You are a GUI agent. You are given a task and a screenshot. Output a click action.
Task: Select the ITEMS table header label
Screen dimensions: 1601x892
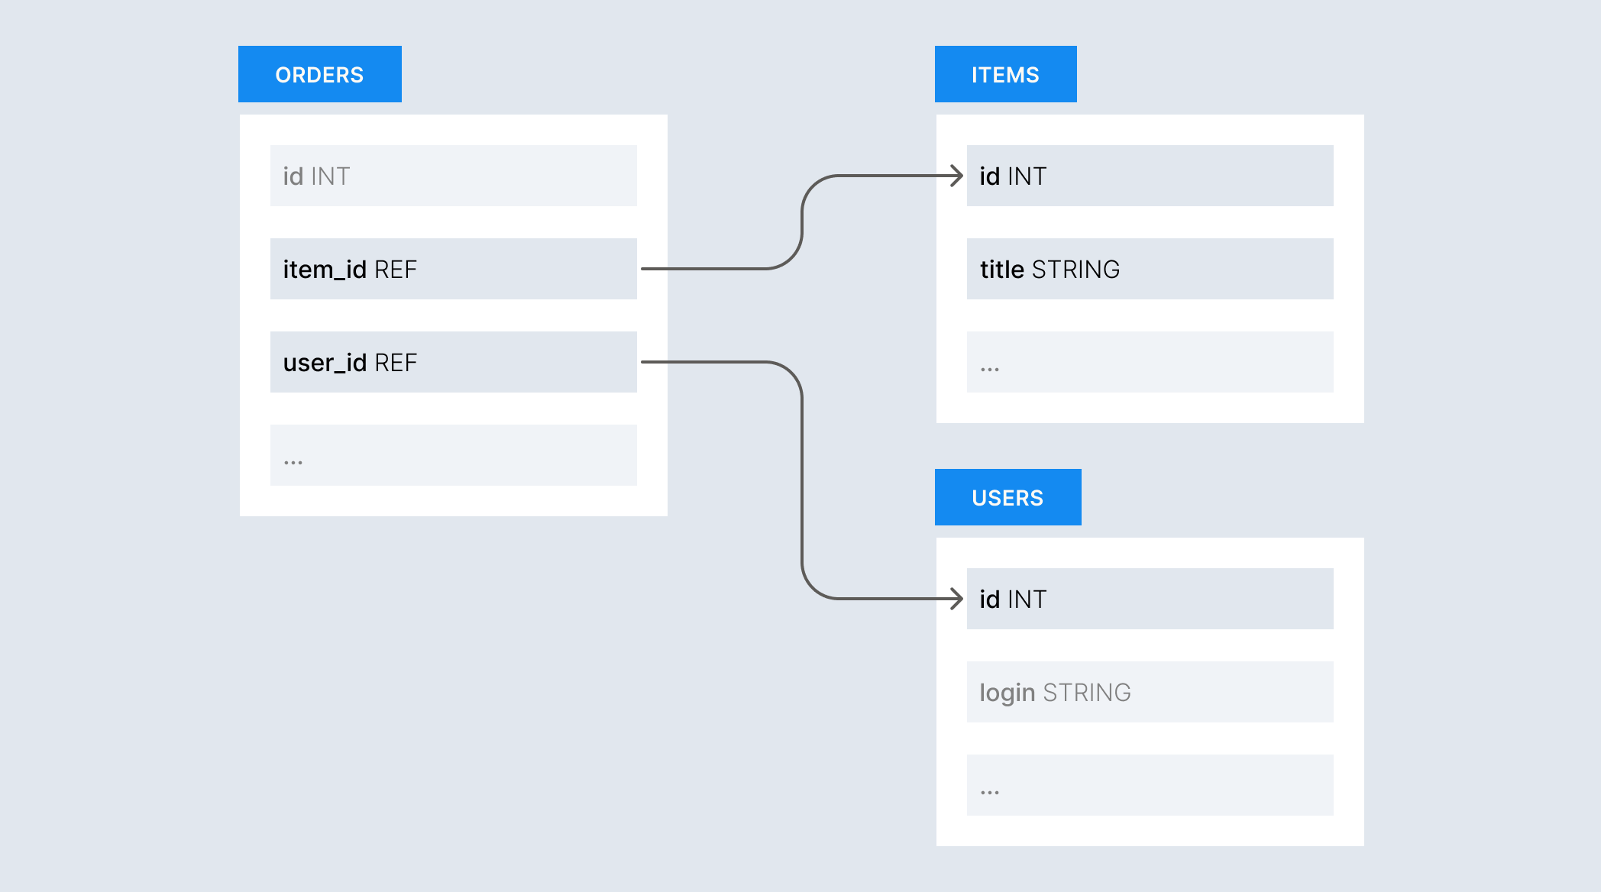point(1005,74)
